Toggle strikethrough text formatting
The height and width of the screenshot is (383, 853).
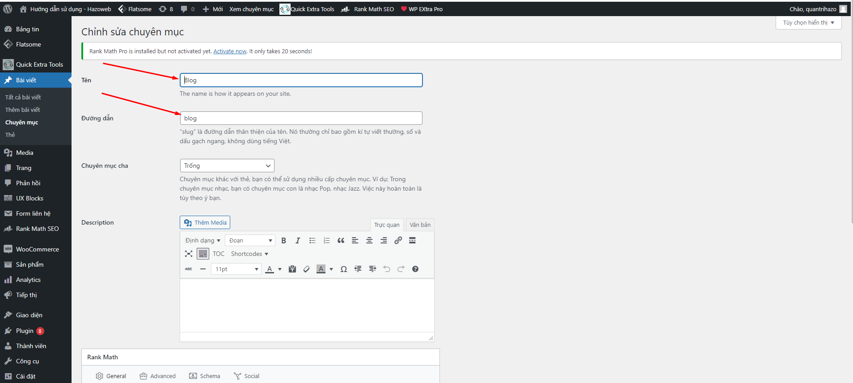tap(189, 269)
